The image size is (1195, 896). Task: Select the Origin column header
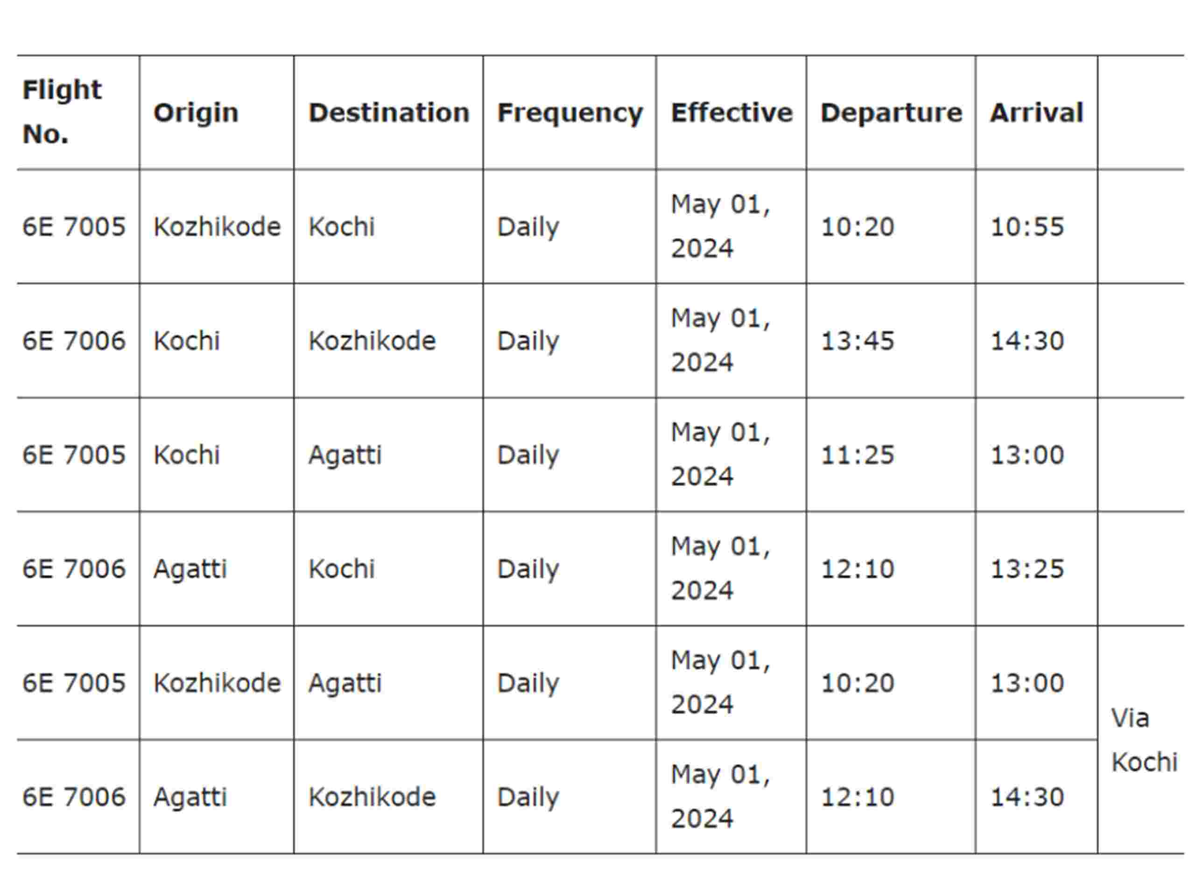[196, 113]
